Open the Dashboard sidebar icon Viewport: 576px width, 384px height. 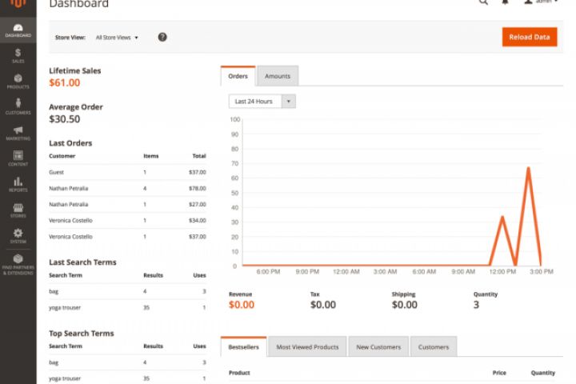18,30
